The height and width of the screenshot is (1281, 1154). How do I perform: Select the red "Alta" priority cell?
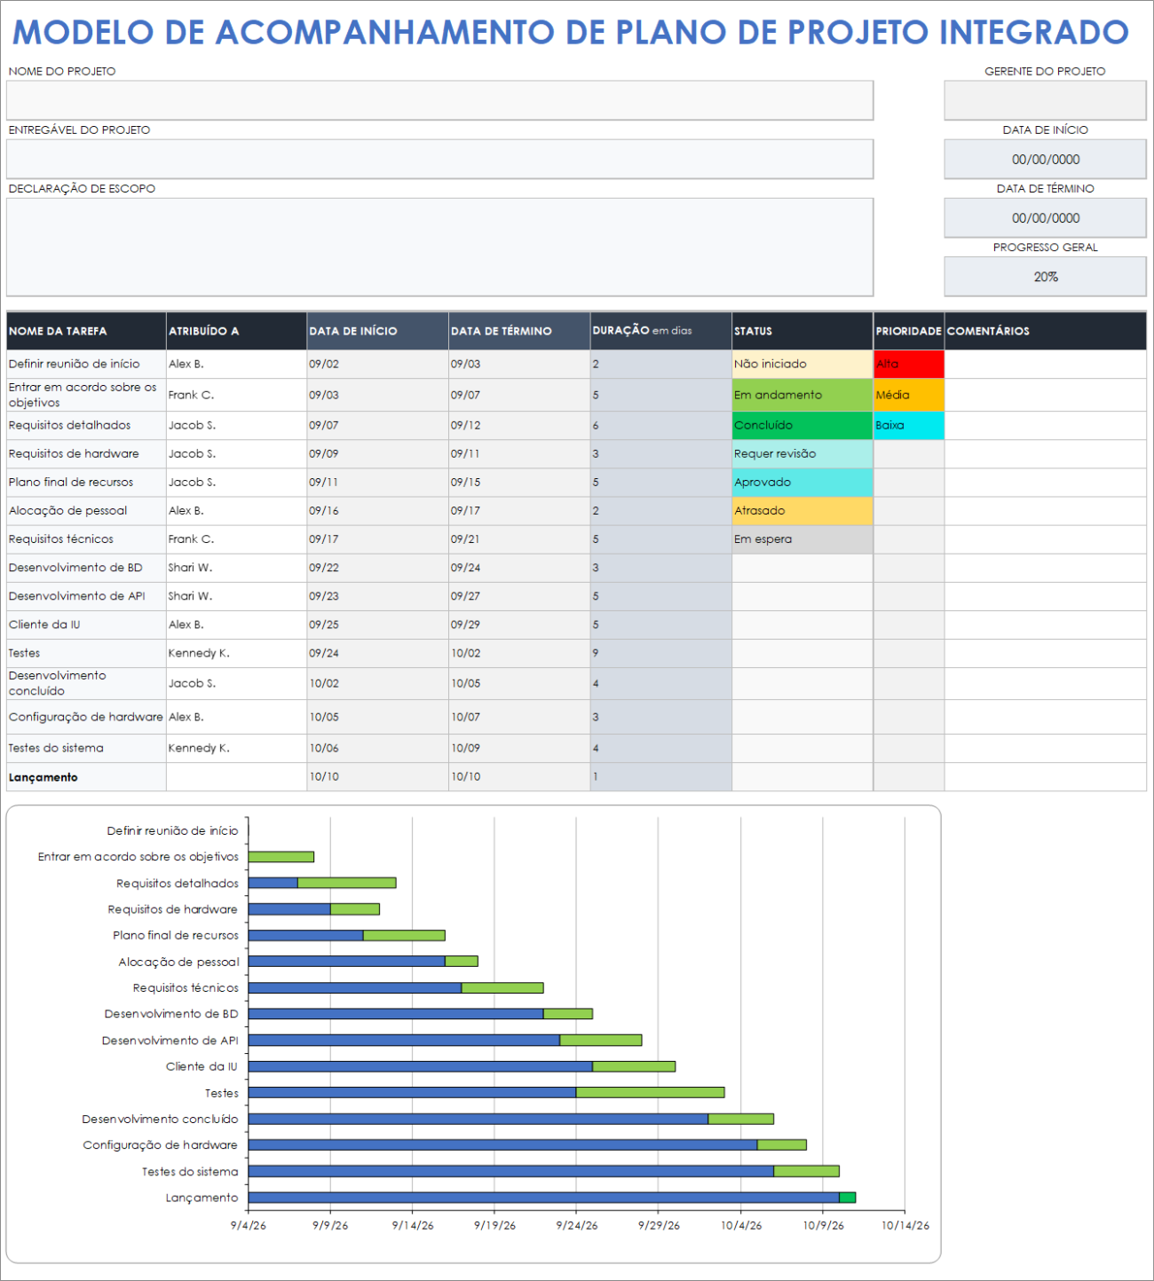coord(909,363)
